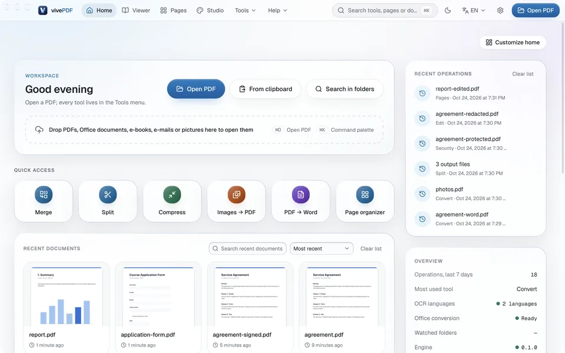Click the drop PDFs zone text
Image resolution: width=565 pixels, height=353 pixels.
click(151, 129)
